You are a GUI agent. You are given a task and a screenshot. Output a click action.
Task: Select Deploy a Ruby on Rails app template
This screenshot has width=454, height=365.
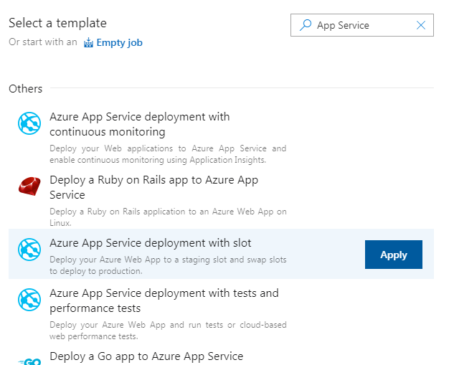coord(153,187)
